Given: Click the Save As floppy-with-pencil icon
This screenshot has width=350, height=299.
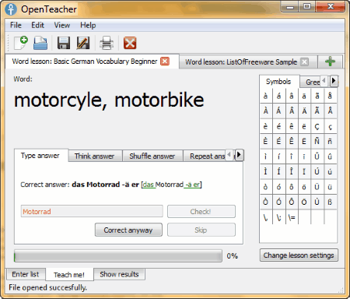Looking at the screenshot, I should point(83,43).
